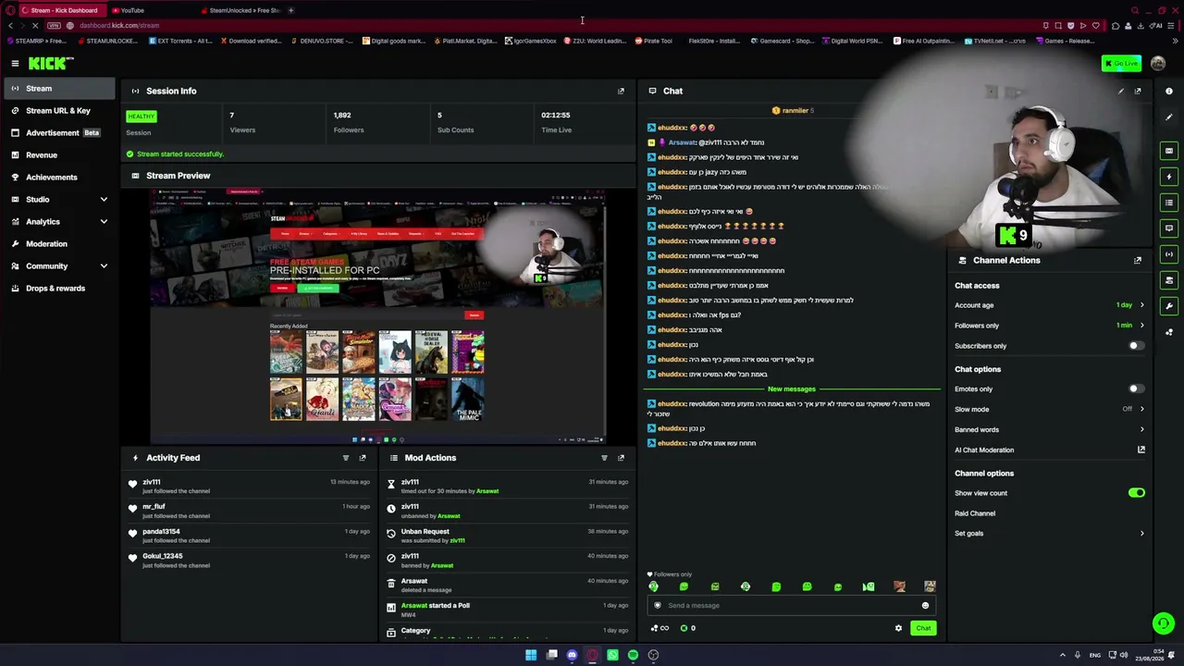
Task: Open WhatsApp from the taskbar
Action: pos(612,655)
